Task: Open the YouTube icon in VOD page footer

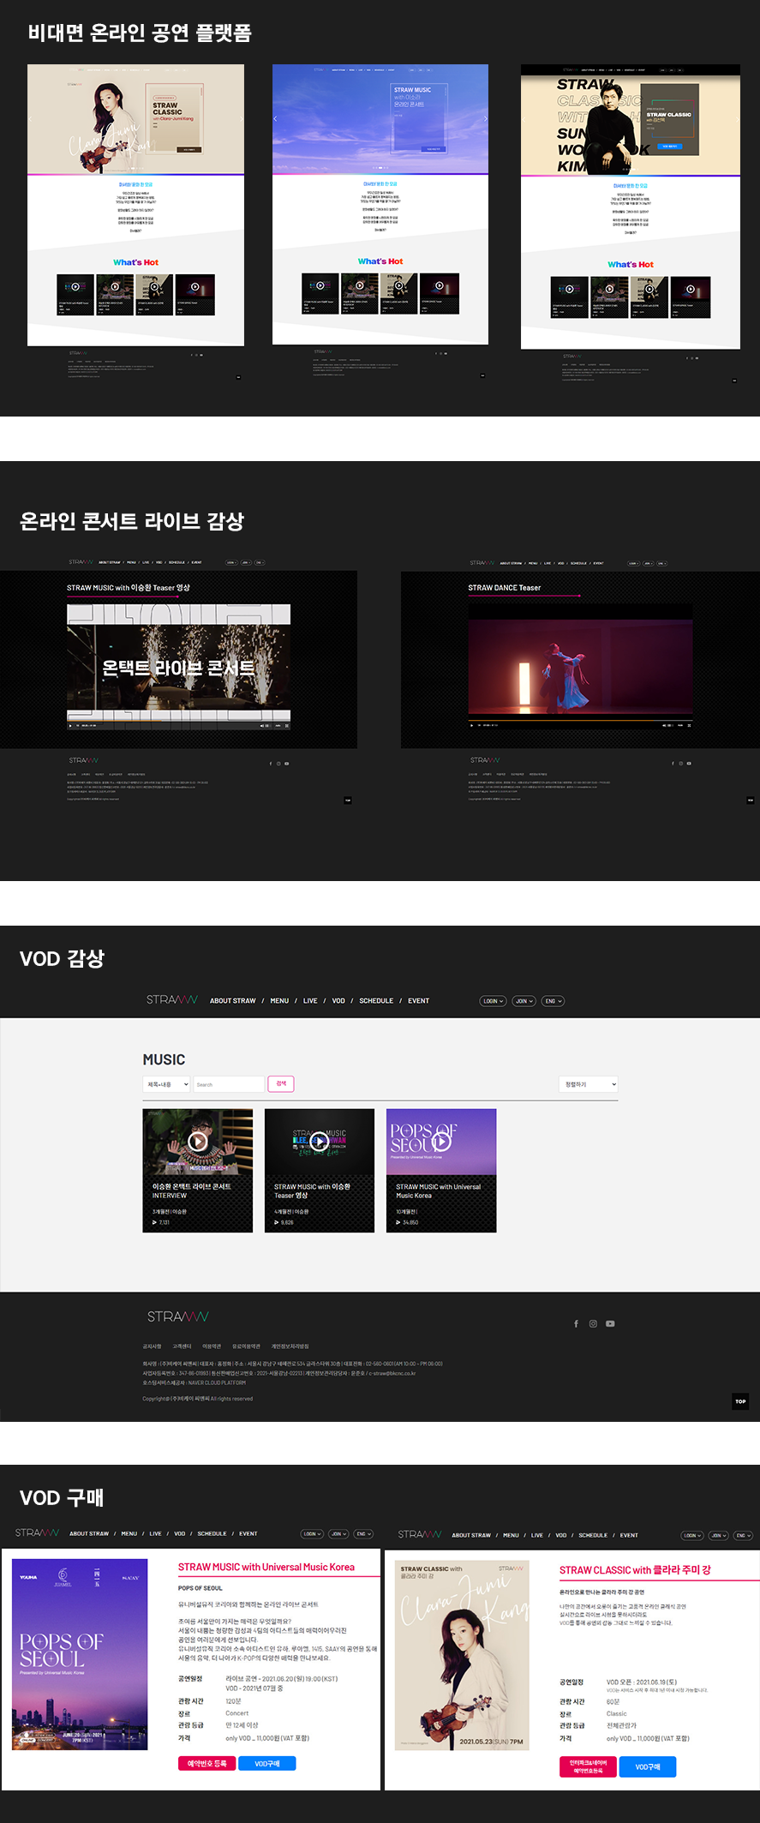Action: (610, 1323)
